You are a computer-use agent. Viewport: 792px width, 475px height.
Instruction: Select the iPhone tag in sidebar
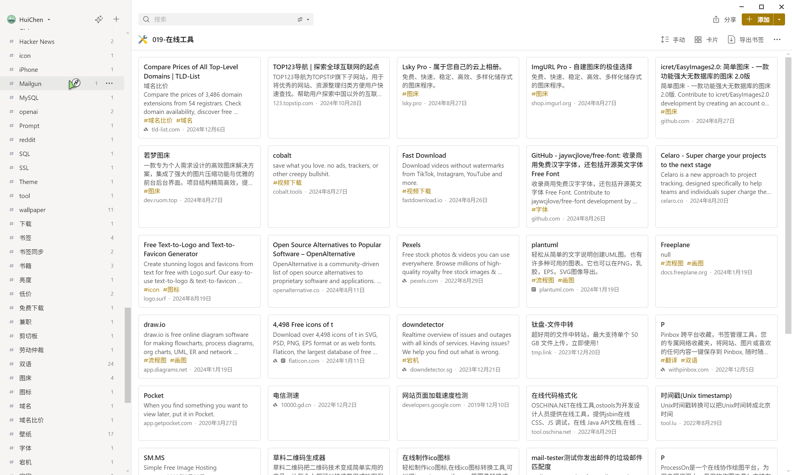62,70
